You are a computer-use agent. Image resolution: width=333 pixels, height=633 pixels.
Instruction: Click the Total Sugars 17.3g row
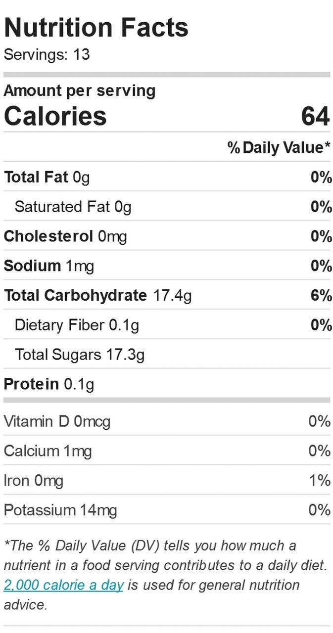[80, 355]
